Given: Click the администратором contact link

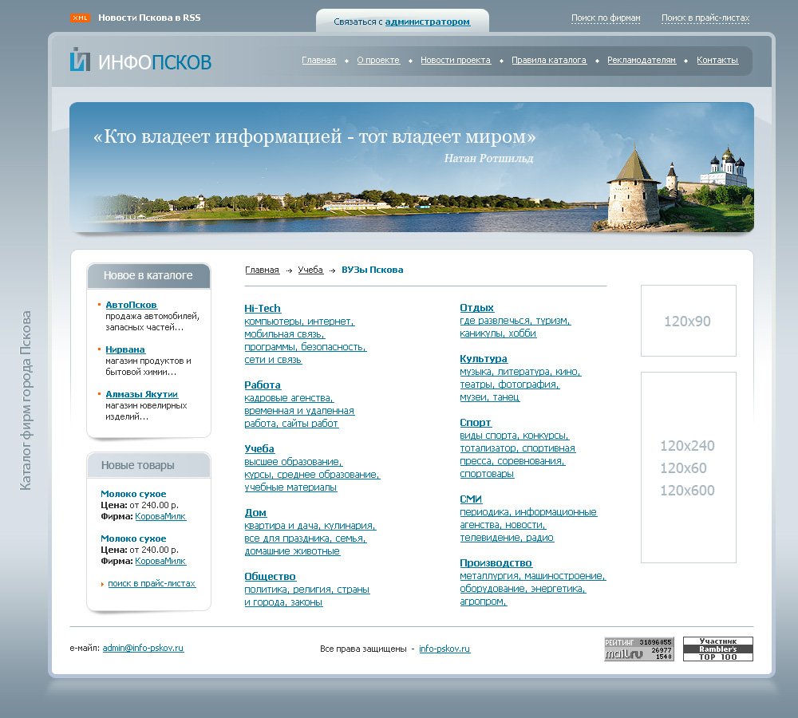Looking at the screenshot, I should tap(428, 22).
